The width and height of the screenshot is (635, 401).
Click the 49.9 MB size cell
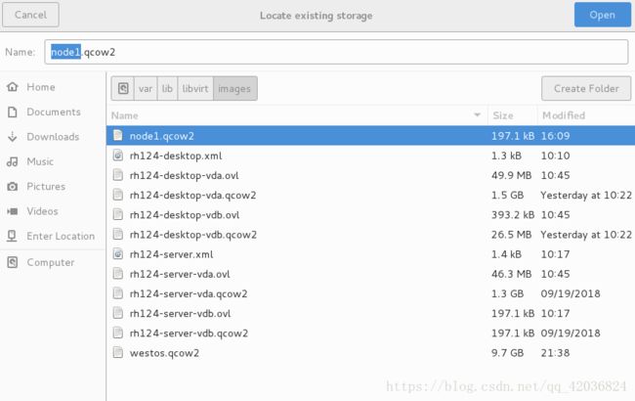(x=512, y=176)
